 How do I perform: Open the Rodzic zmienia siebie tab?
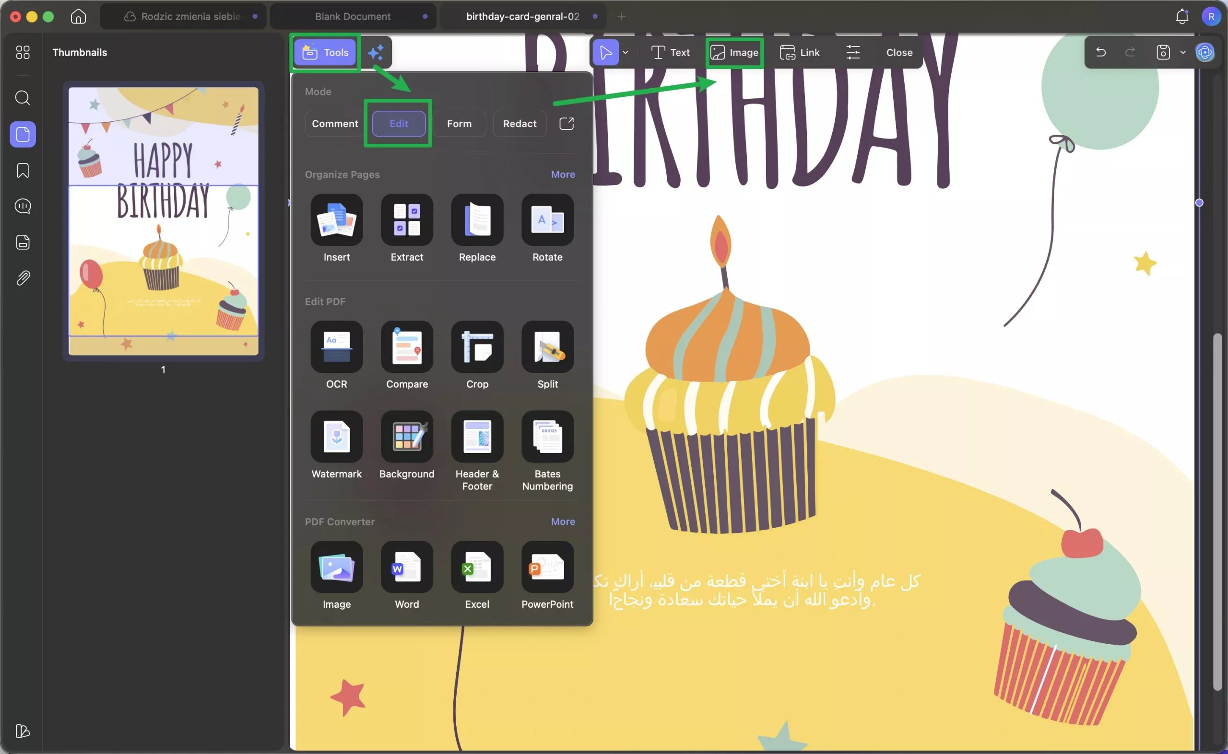coord(189,16)
